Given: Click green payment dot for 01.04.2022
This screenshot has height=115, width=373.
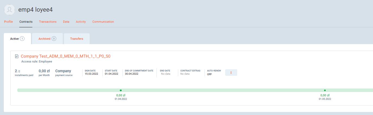Looking at the screenshot, I should pos(121,90).
